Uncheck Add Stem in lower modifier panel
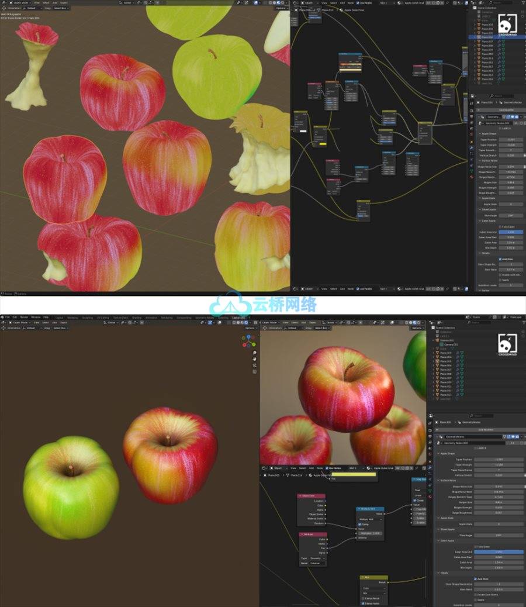This screenshot has width=526, height=607. coord(475,579)
